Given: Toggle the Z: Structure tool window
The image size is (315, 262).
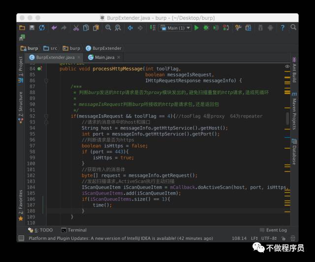Looking at the screenshot, I should pyautogui.click(x=21, y=107).
